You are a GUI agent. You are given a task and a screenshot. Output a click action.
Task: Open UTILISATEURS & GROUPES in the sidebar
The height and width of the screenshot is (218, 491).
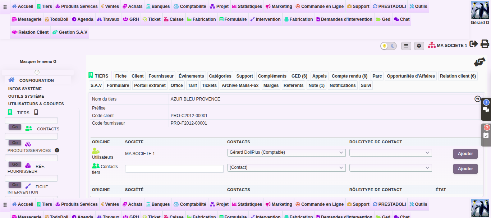click(36, 104)
